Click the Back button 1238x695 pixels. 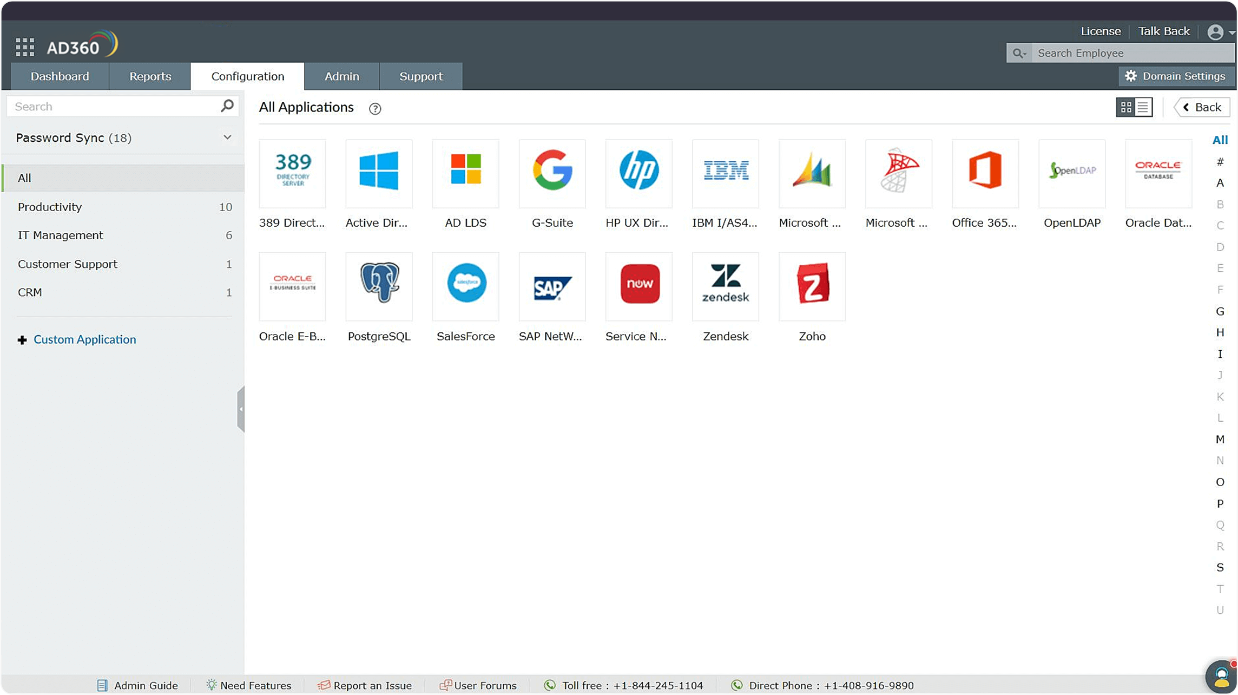tap(1202, 106)
